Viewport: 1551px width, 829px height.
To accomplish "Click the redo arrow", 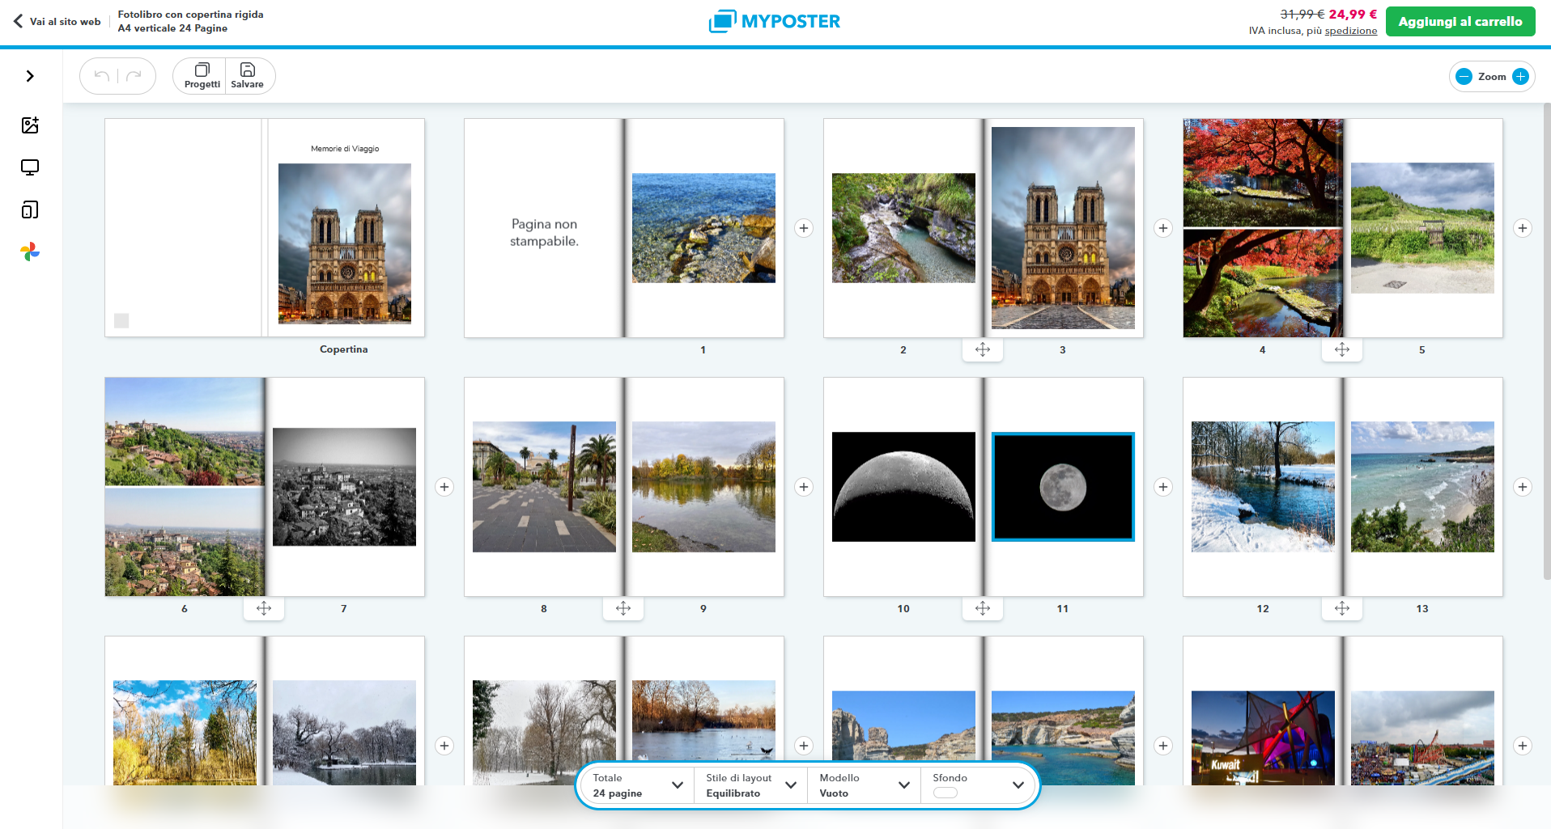I will [x=134, y=76].
